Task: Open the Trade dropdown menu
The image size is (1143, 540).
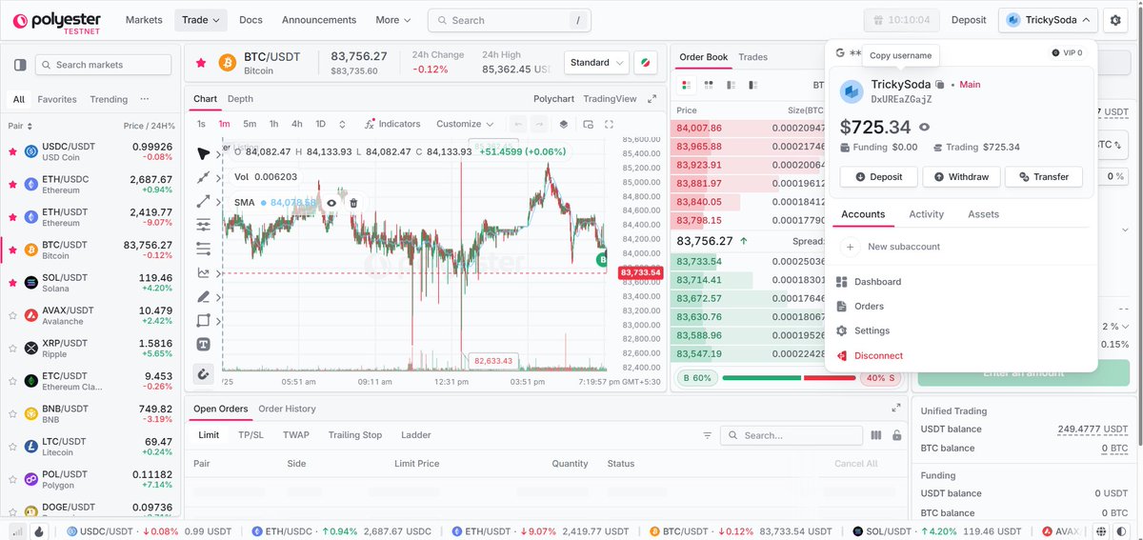Action: [201, 20]
